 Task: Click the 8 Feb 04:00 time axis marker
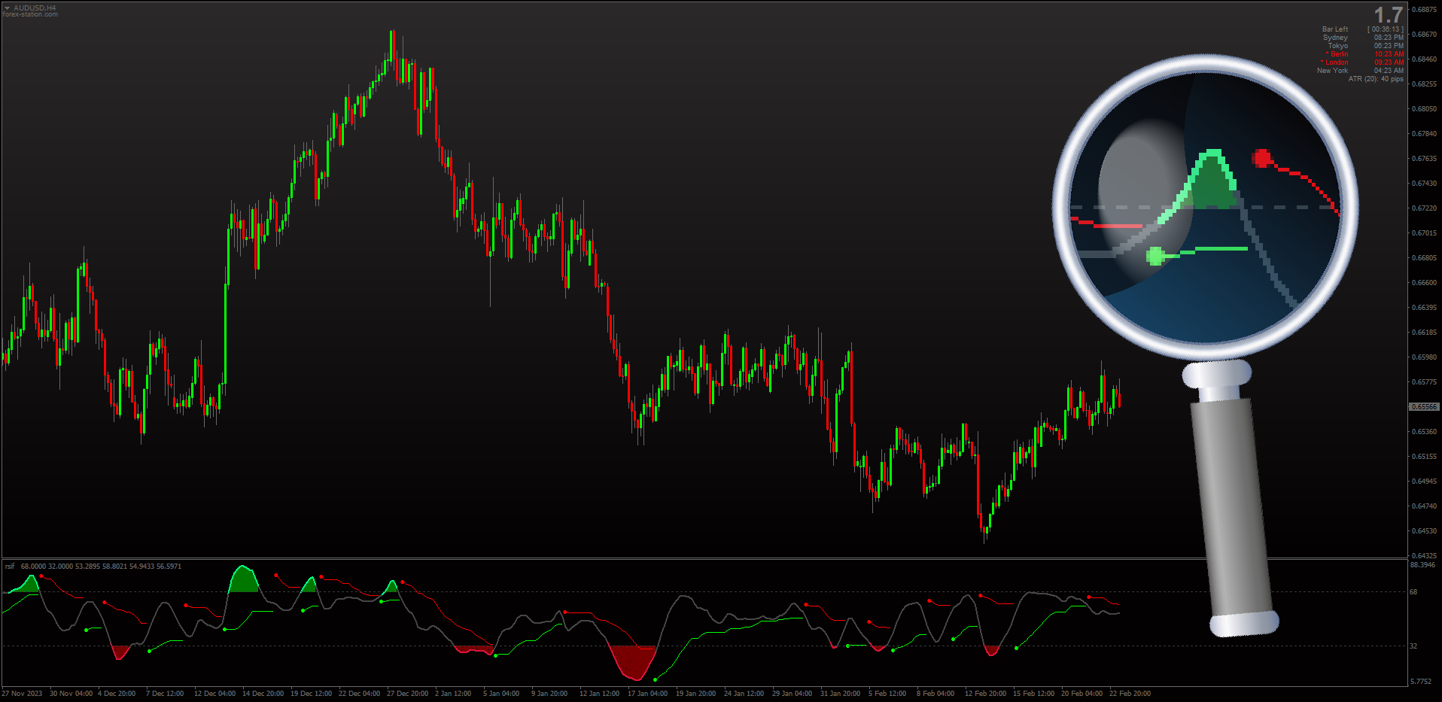click(x=935, y=694)
